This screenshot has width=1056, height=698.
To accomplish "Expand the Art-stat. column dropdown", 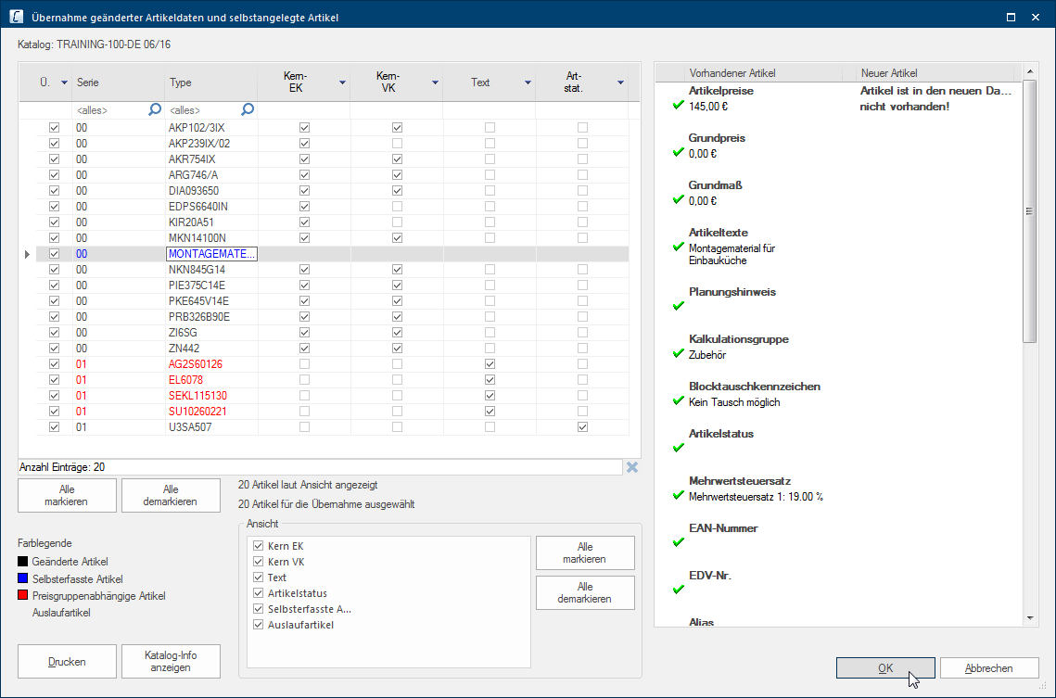I will pyautogui.click(x=620, y=83).
